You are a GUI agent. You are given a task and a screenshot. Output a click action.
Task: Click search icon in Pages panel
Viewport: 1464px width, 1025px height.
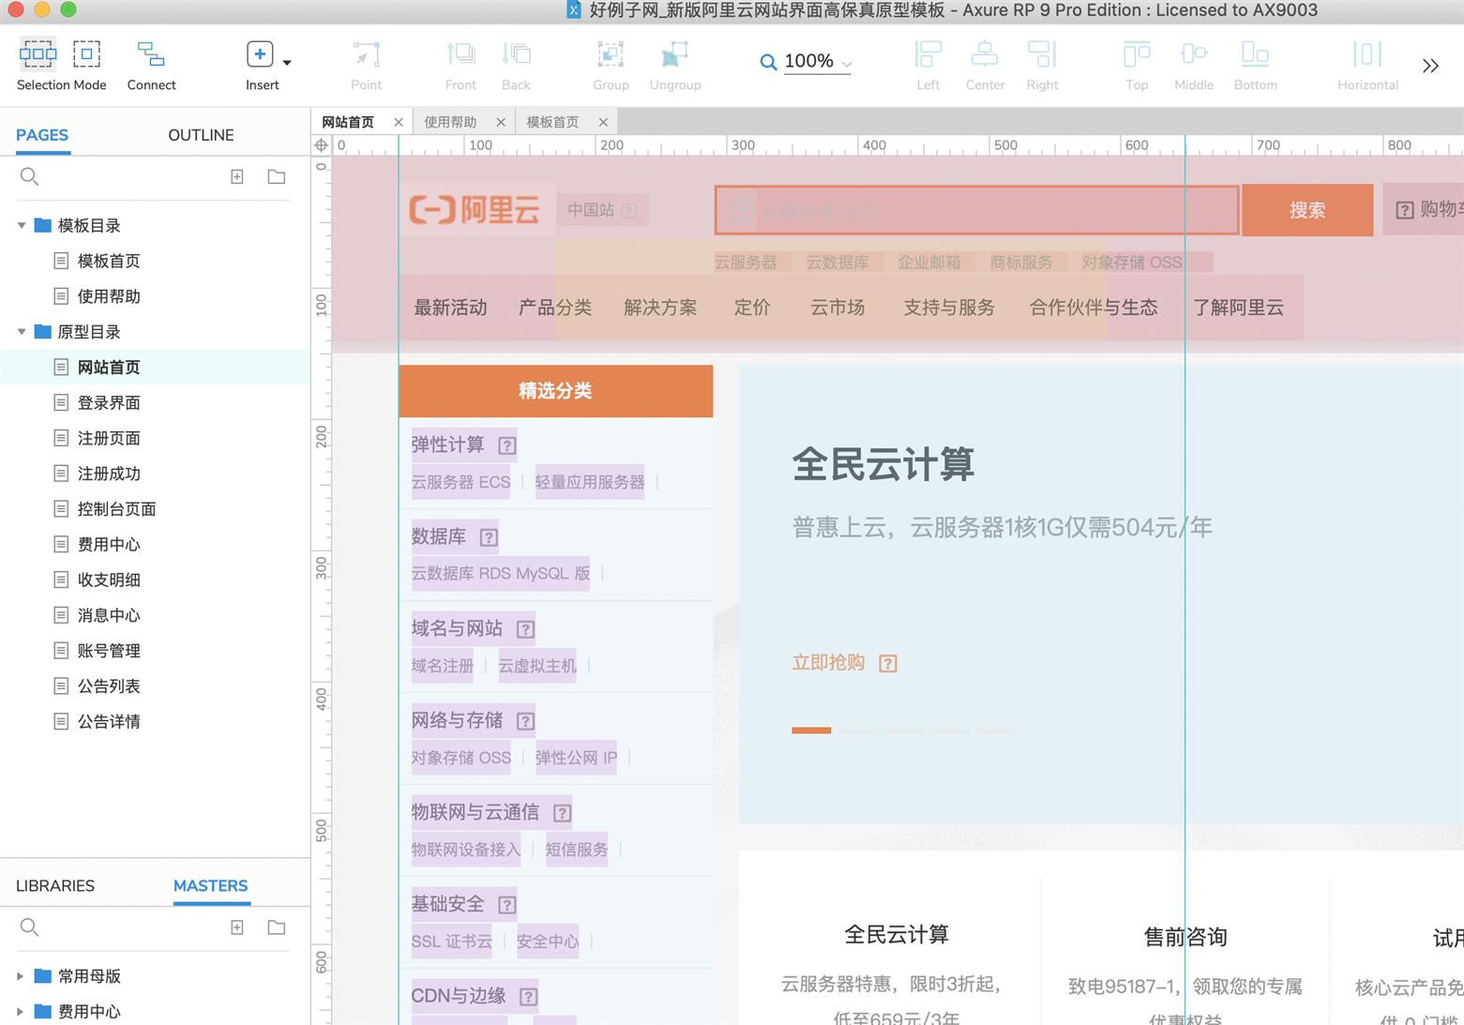point(29,176)
